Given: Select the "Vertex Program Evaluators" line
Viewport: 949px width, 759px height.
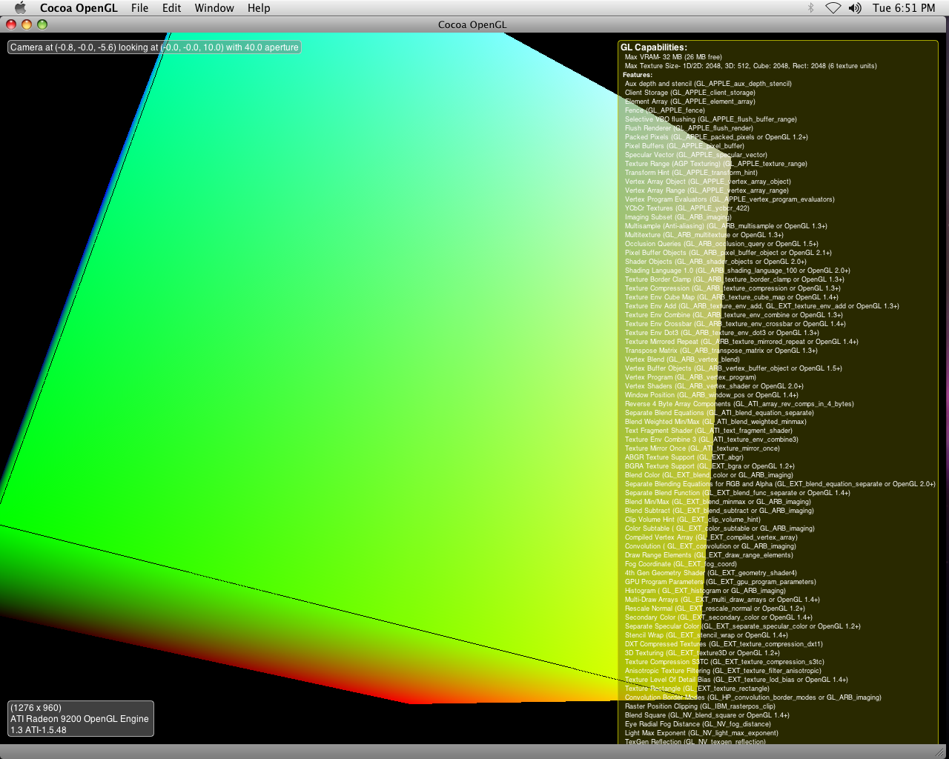Looking at the screenshot, I should coord(730,199).
